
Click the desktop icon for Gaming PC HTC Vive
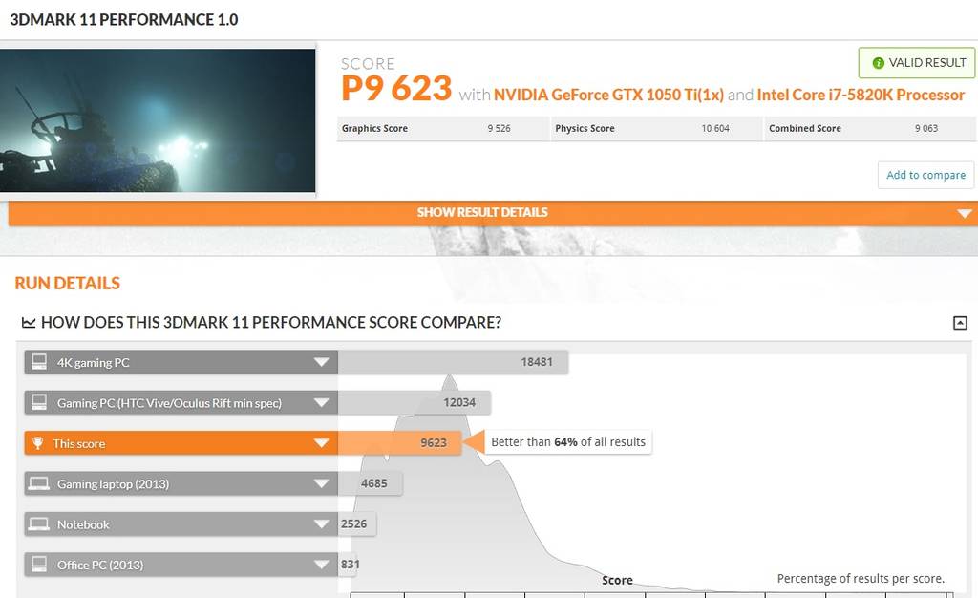point(39,402)
